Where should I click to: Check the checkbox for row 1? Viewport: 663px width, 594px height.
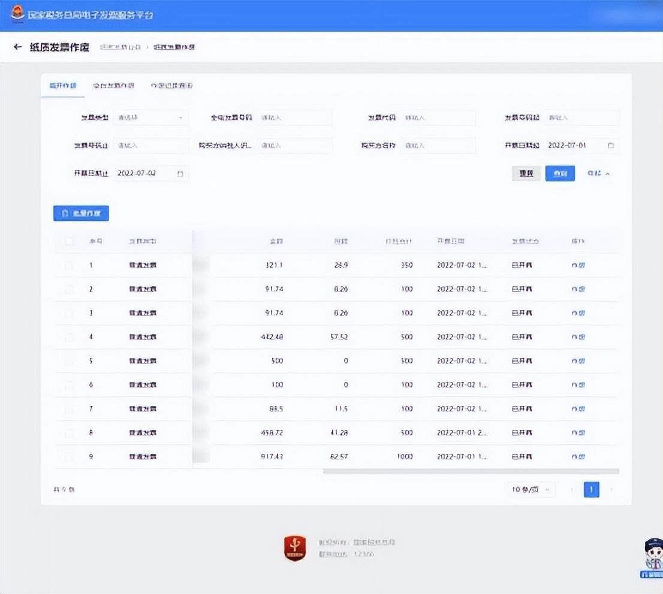pyautogui.click(x=68, y=265)
